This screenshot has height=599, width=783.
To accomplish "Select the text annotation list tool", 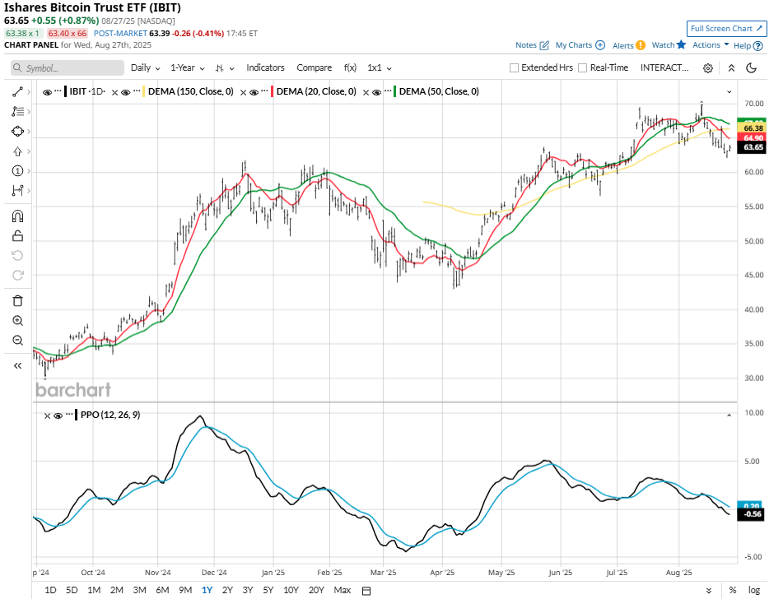I will pos(17,111).
